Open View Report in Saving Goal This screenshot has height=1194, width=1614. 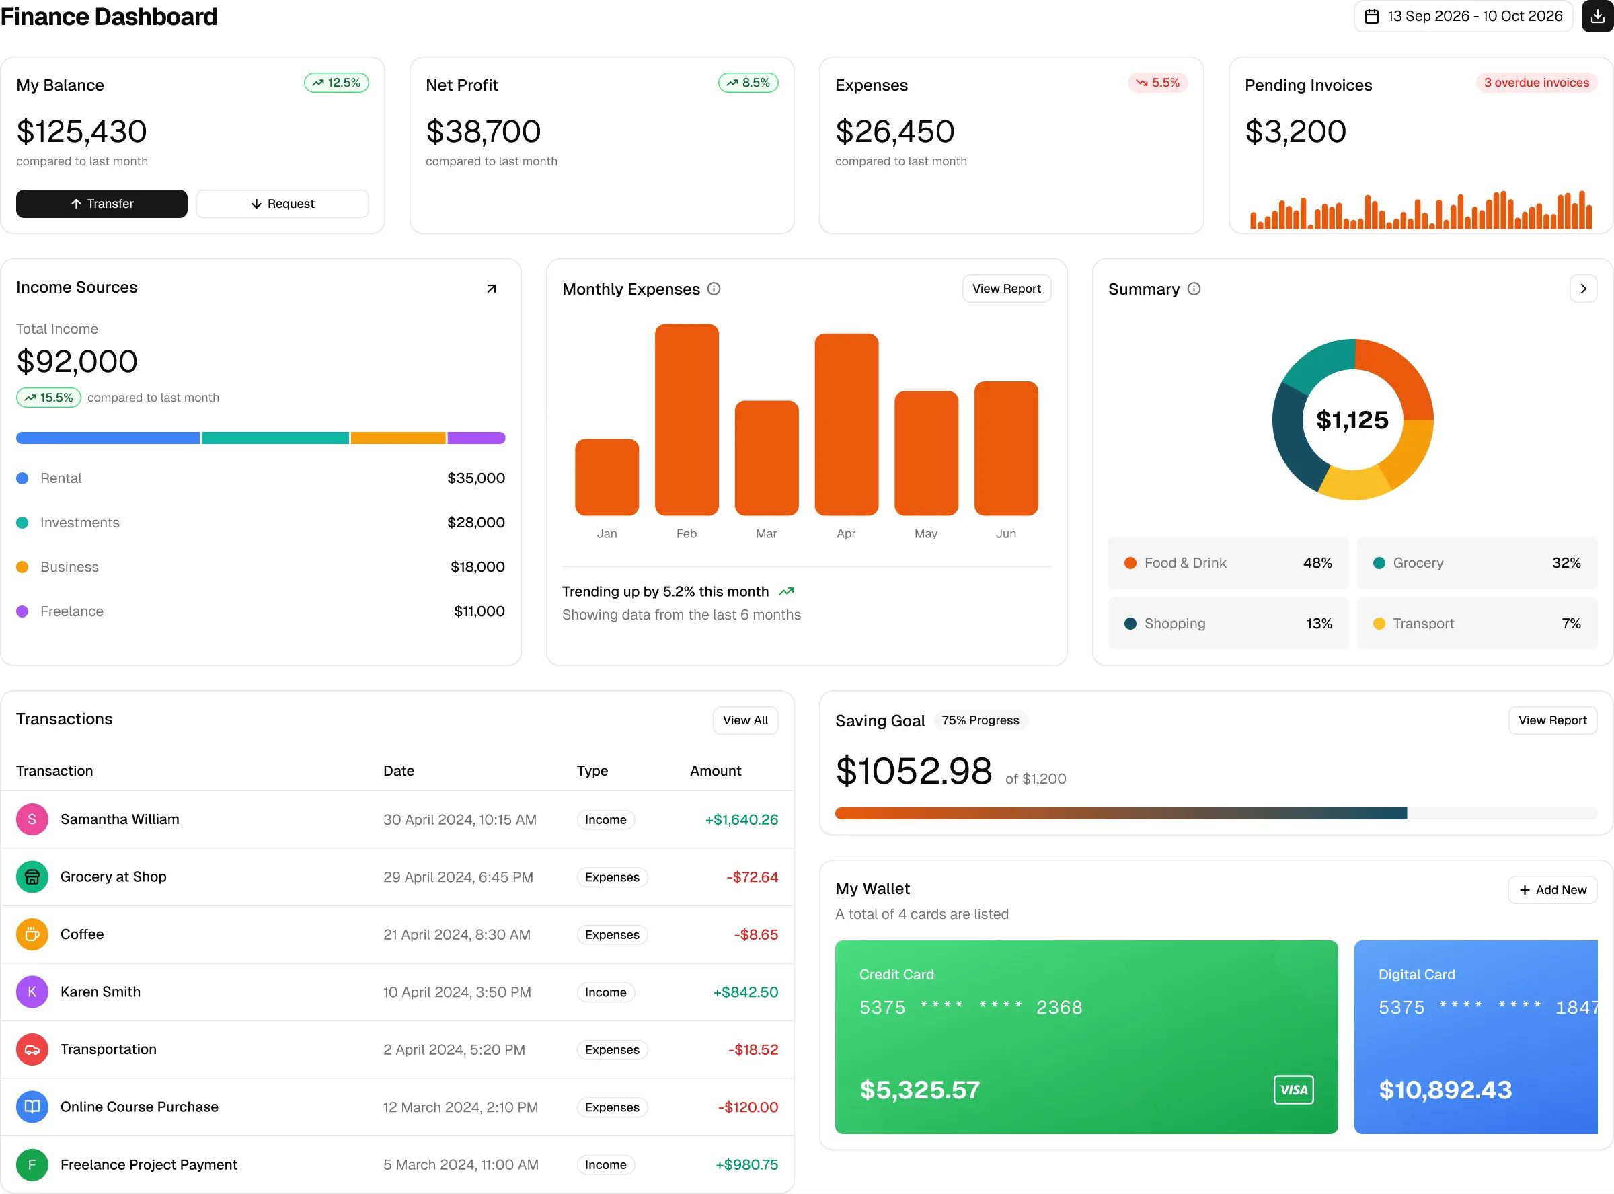point(1553,720)
